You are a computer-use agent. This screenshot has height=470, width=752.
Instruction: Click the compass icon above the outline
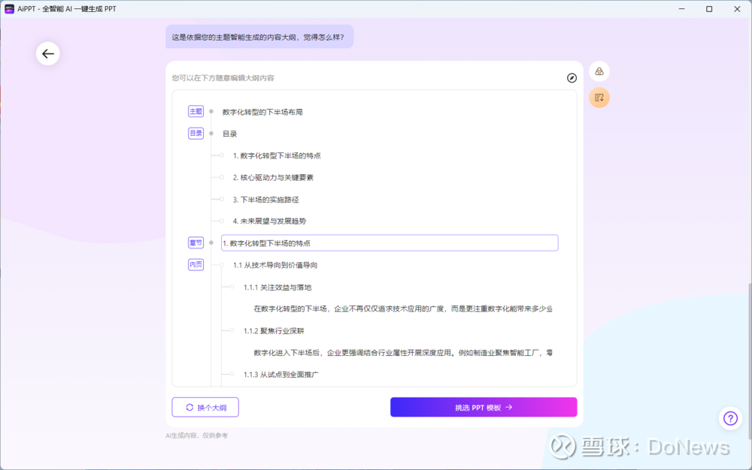click(x=572, y=77)
